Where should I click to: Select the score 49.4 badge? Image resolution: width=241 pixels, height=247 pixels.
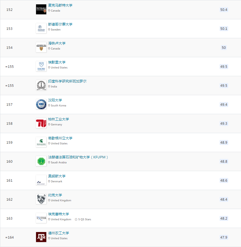click(x=224, y=105)
